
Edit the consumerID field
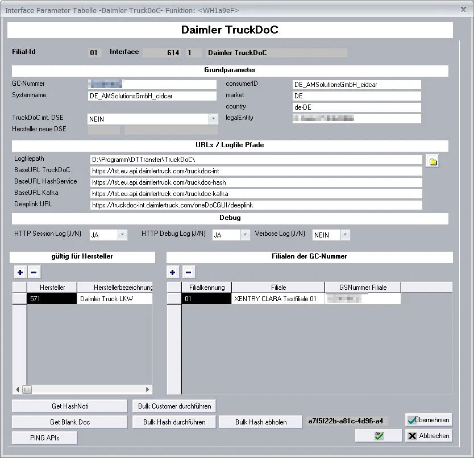tap(357, 84)
